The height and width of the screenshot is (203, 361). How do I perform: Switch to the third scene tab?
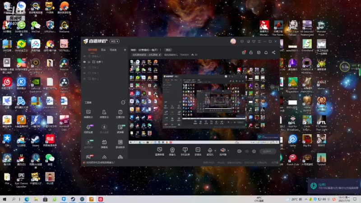(113, 50)
